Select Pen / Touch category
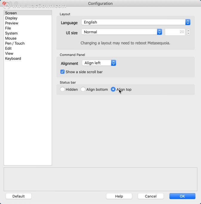Screen dimensions: 201x204 28,43
